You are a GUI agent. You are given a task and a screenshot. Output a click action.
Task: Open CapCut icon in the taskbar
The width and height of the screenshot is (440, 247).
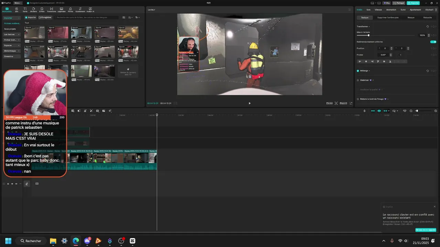click(x=133, y=241)
